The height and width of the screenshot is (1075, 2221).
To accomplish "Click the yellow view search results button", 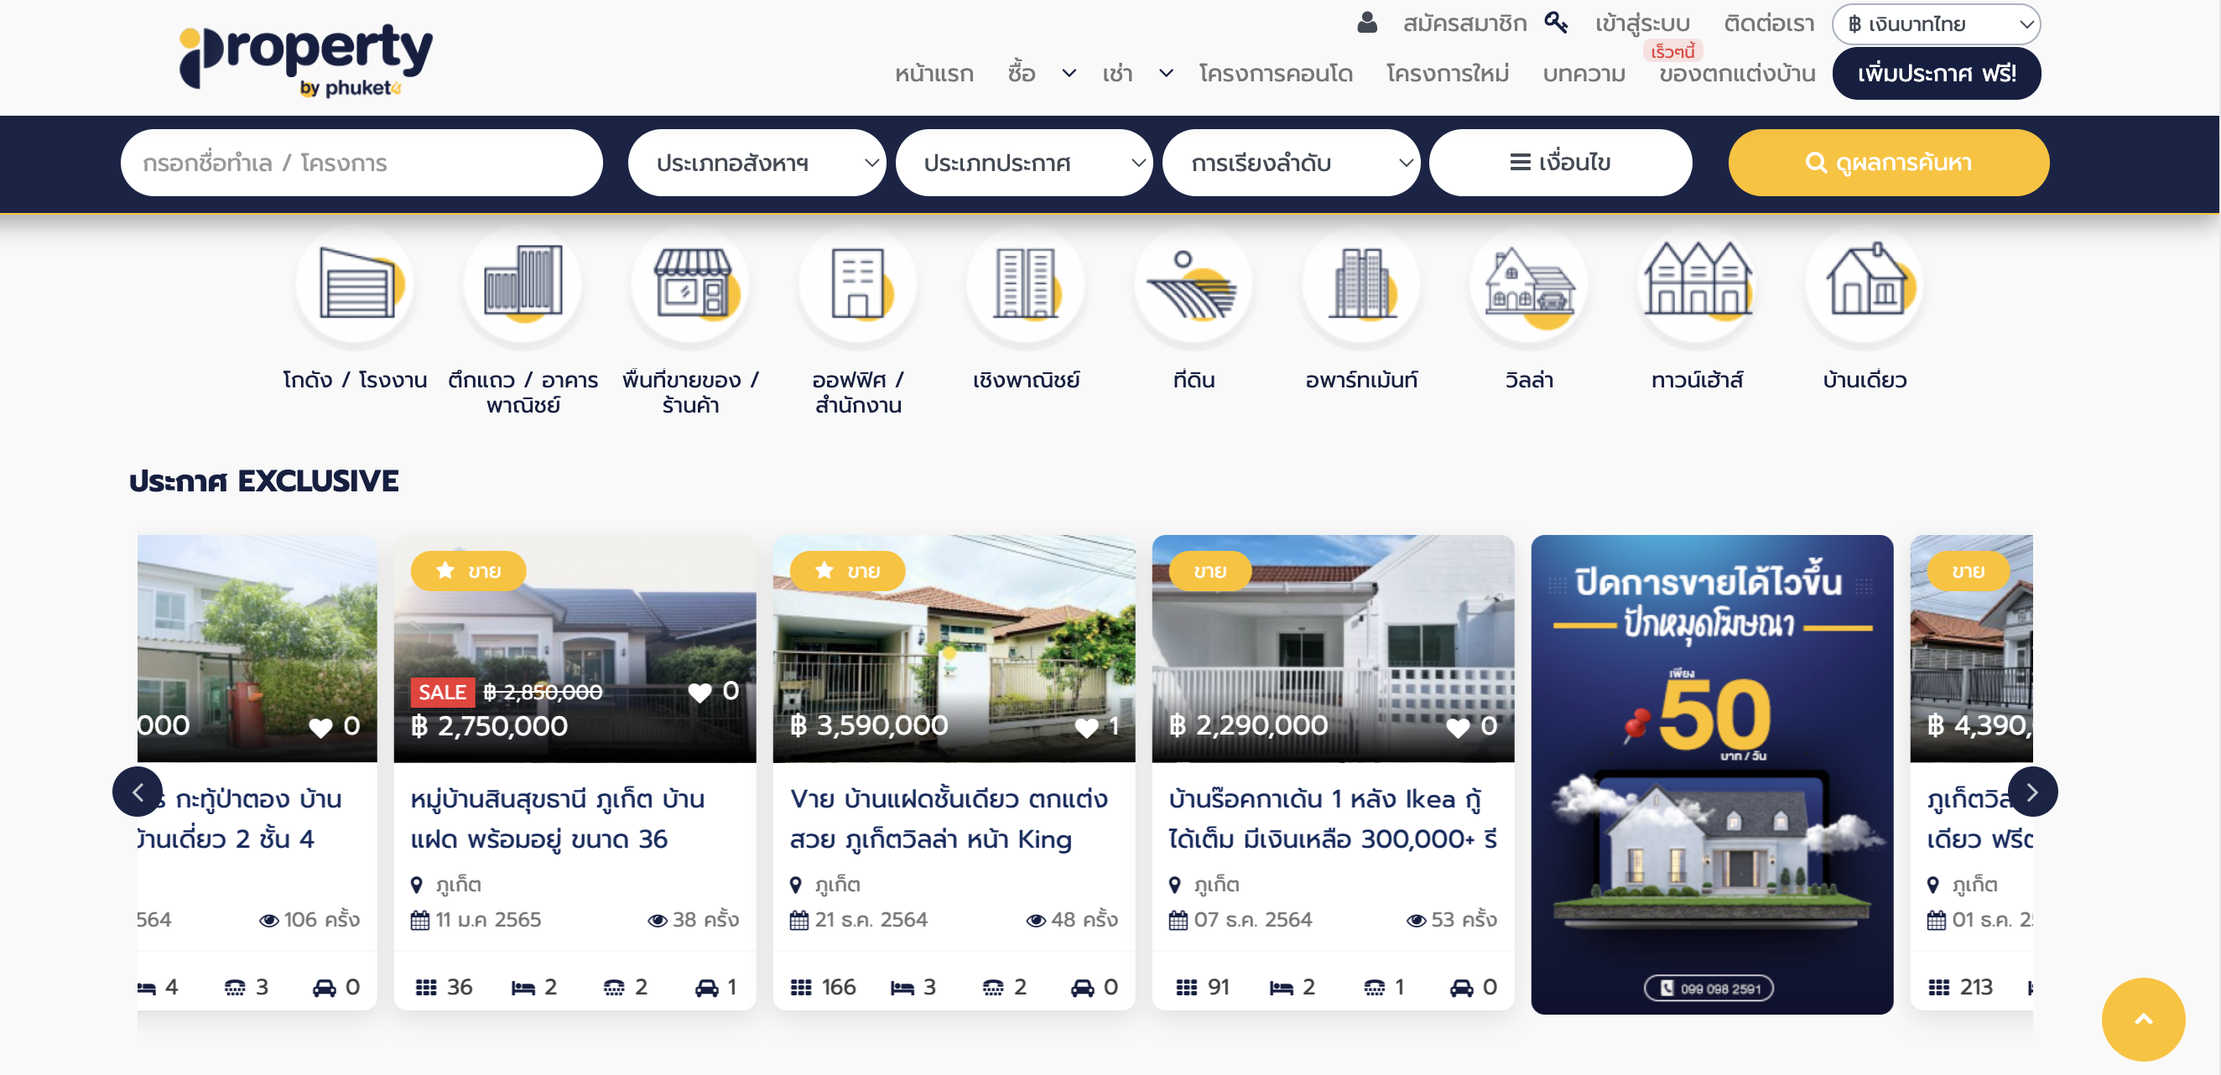I will pos(1888,163).
